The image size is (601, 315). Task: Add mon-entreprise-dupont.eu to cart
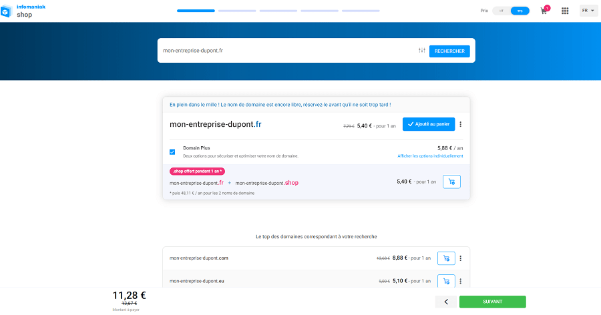[x=446, y=281]
